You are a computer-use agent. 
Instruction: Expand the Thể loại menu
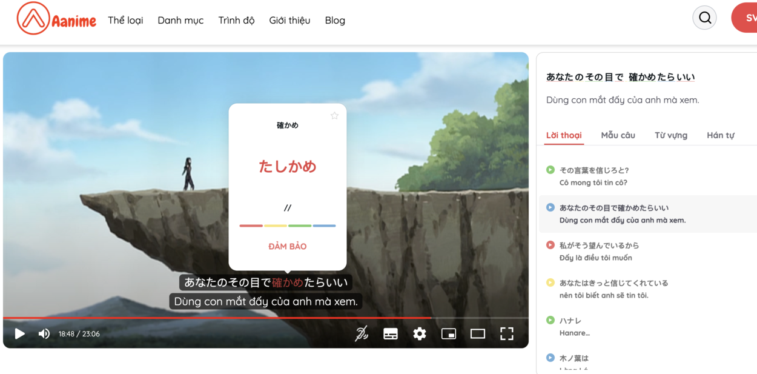pos(125,20)
